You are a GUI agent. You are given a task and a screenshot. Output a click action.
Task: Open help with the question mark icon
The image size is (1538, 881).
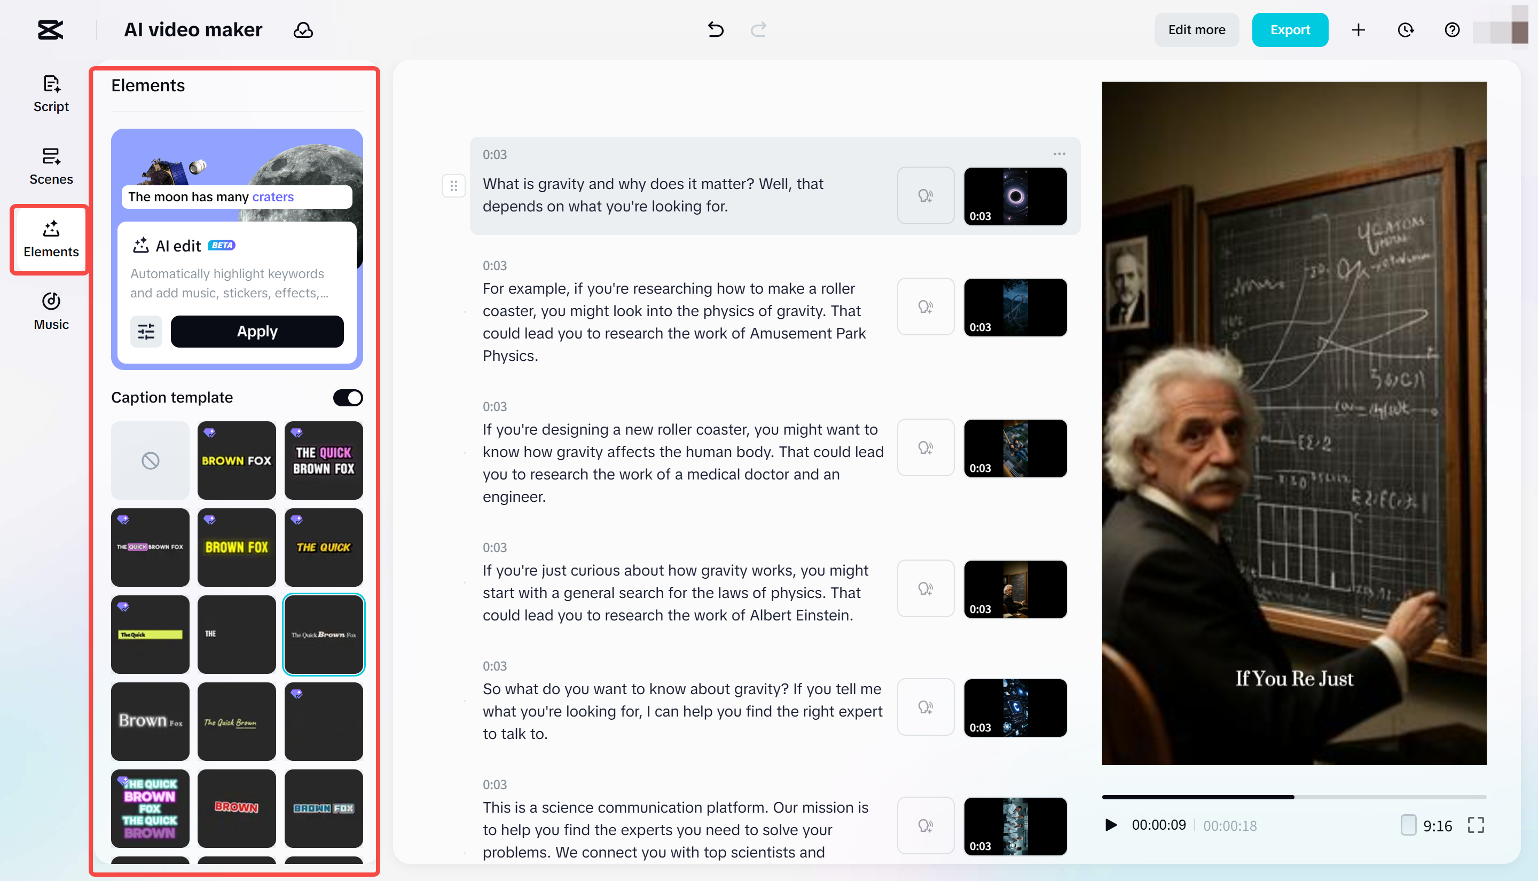(x=1451, y=29)
